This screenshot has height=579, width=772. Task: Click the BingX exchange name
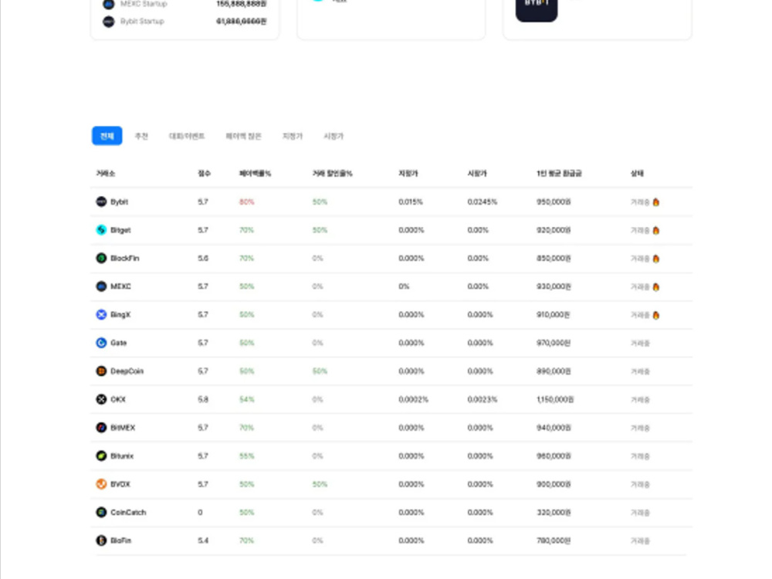tap(120, 315)
